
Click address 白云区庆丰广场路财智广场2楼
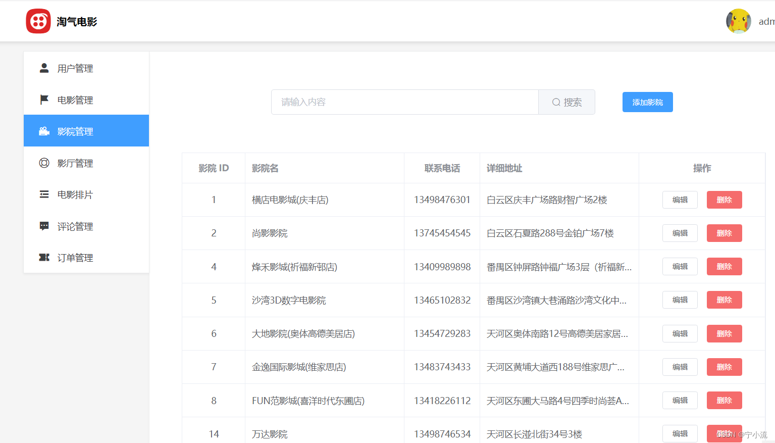pos(547,200)
